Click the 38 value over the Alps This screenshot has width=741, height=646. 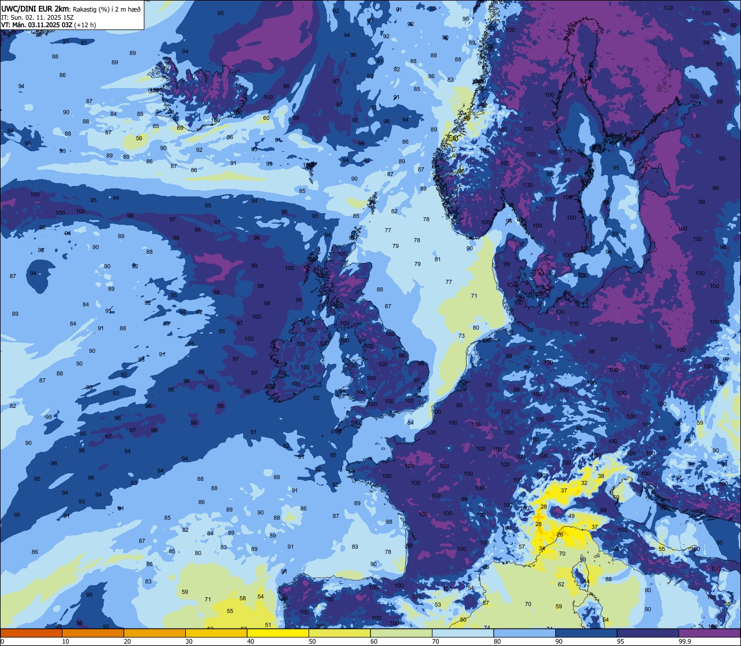(601, 476)
